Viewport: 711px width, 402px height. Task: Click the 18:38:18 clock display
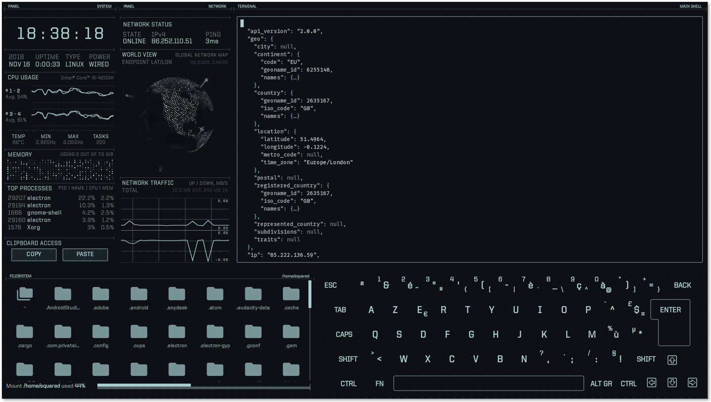[60, 34]
